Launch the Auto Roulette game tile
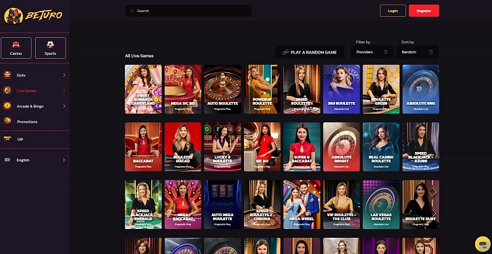The image size is (492, 254). [222, 89]
